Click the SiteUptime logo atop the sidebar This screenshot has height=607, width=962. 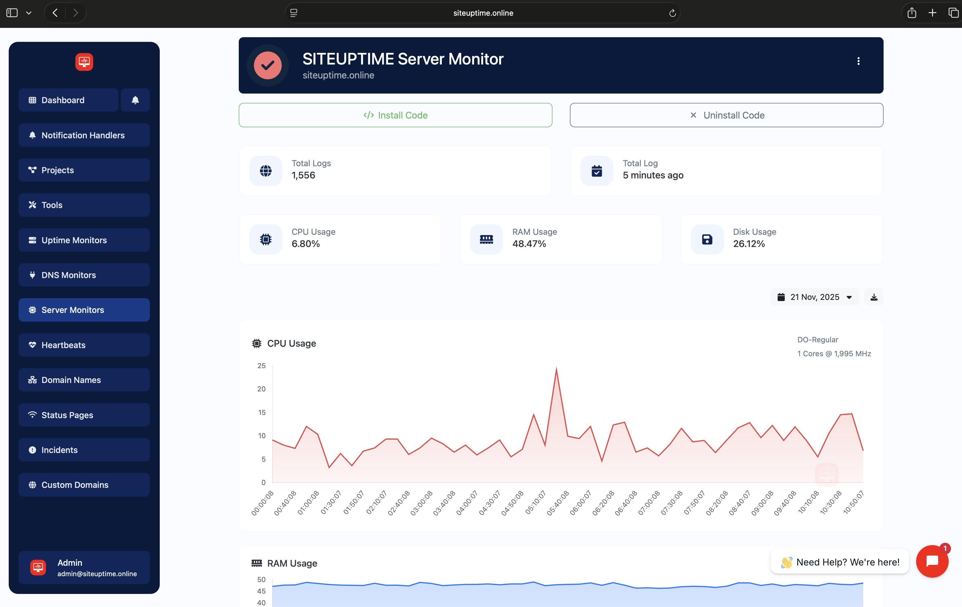coord(84,62)
